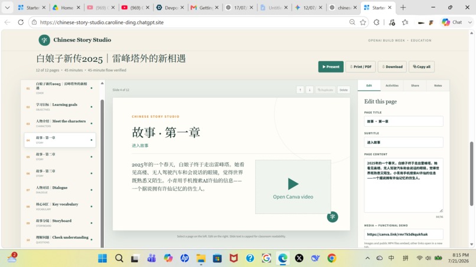The image size is (476, 267).
Task: Open File Explorer from taskbar
Action: (x=201, y=258)
